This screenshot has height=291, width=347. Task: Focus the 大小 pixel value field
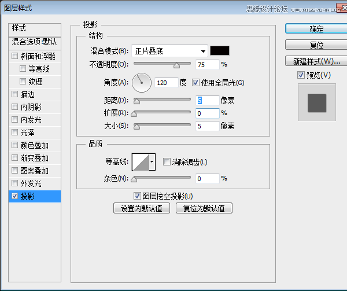208,126
